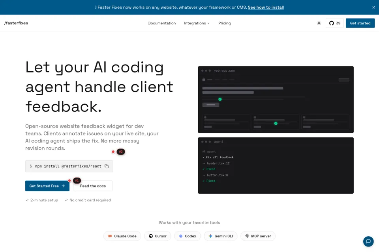Go to the /fasterfixes home logo
Viewport: 379px width, 252px height.
click(16, 23)
